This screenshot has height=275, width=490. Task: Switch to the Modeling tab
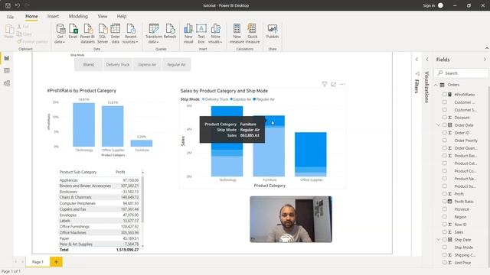(78, 17)
